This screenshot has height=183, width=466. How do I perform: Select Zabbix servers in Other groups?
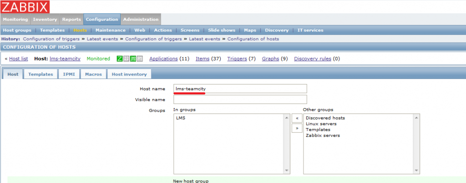(x=323, y=135)
